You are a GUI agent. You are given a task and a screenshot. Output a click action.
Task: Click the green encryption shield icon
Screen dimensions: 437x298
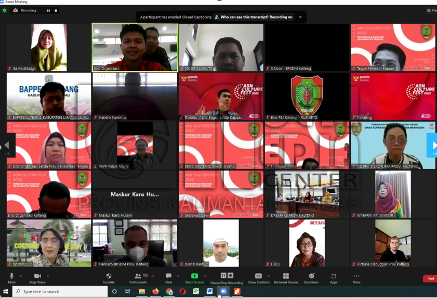click(5, 10)
